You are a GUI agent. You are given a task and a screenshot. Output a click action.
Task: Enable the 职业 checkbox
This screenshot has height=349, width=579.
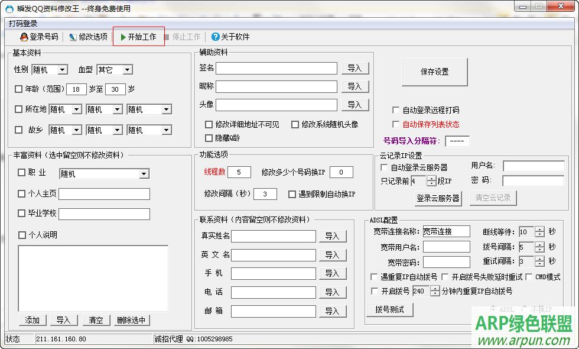[x=21, y=173]
